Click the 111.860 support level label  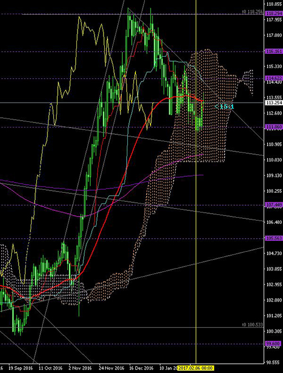274,127
